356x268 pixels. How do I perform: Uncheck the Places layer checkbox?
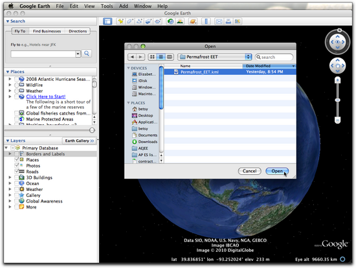17,160
